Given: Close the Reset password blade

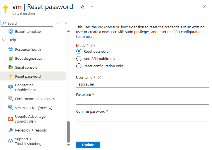Looking at the screenshot, I should [x=204, y=7].
